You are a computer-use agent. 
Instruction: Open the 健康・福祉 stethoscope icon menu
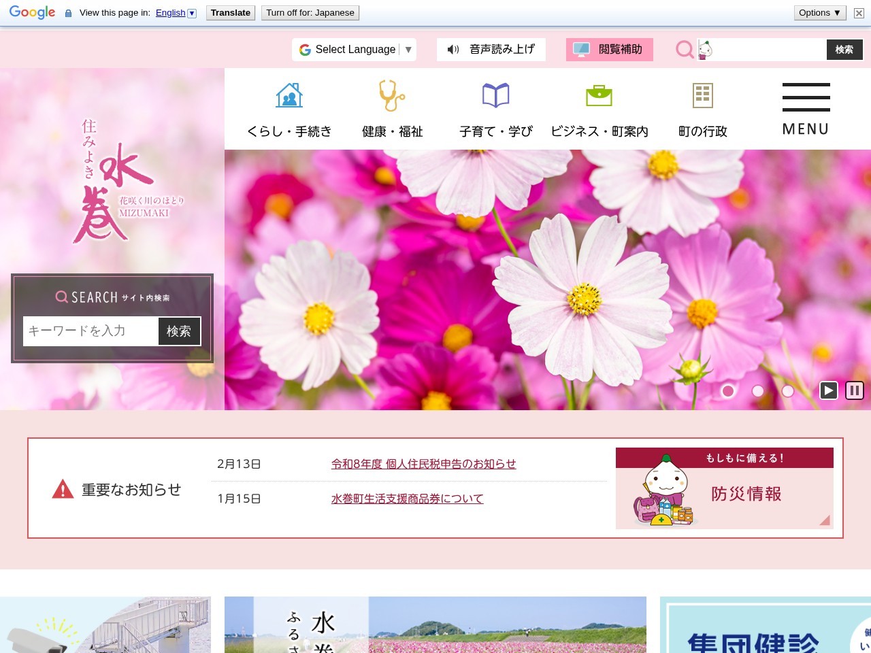[393, 110]
